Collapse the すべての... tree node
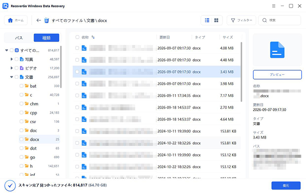 point(7,50)
